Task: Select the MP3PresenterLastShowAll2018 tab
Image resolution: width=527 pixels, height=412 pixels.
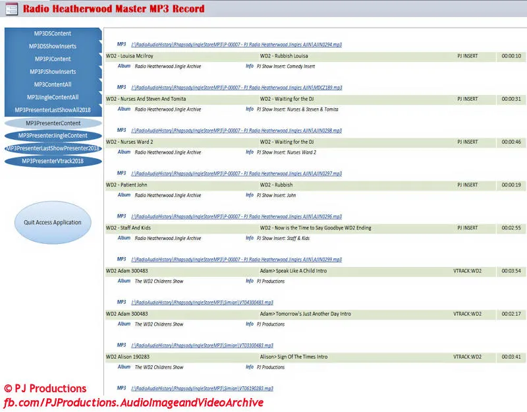Action: 53,110
